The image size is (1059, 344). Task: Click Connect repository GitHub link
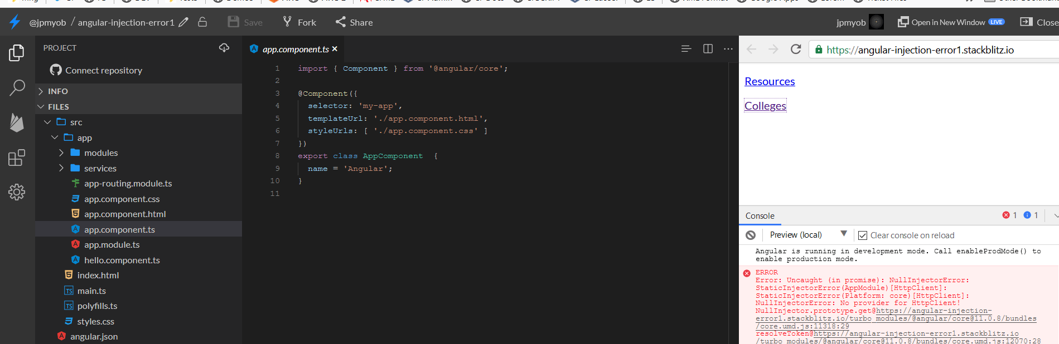(x=96, y=70)
